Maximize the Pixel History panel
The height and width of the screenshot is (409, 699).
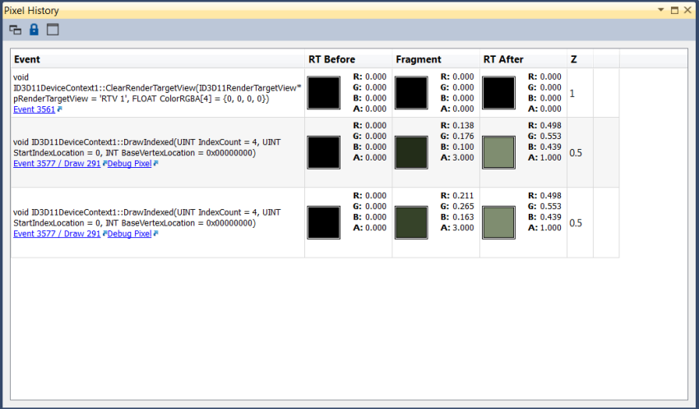point(674,10)
